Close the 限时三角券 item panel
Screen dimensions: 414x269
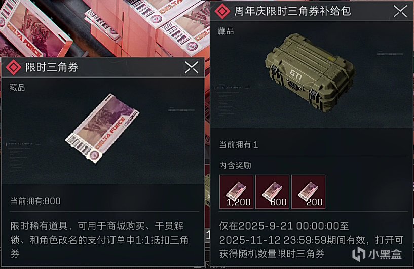pyautogui.click(x=192, y=67)
